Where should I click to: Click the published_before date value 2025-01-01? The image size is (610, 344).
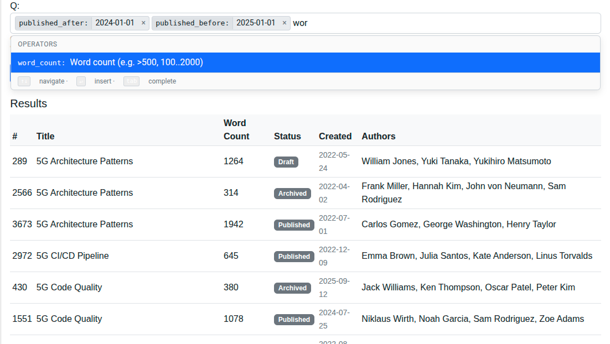(x=256, y=23)
